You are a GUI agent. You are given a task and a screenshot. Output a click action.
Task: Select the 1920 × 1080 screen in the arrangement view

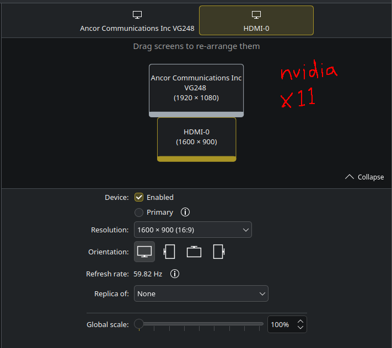tap(196, 88)
